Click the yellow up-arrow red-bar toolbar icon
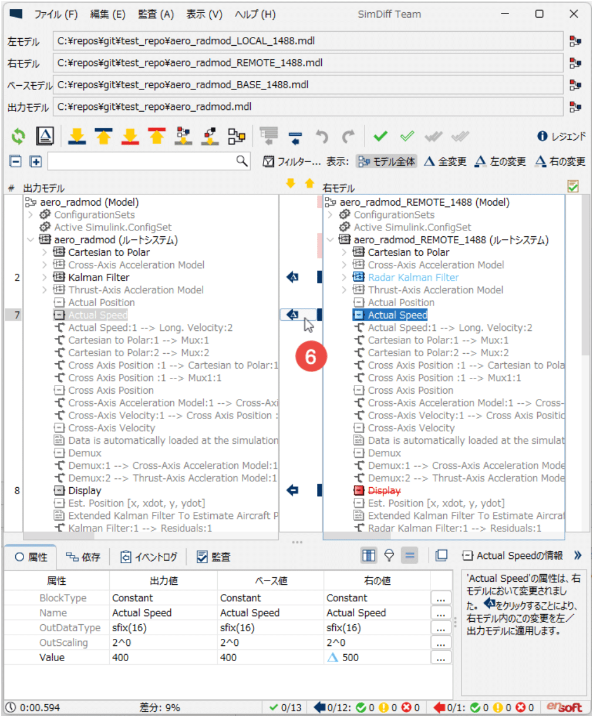Screen dimensions: 593x717 point(156,136)
